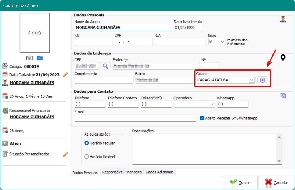Click the Endereço input field
The width and height of the screenshot is (295, 190).
pos(156,66)
